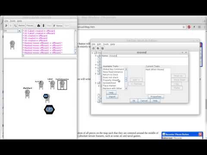The height and width of the screenshot is (155, 207).
Task: Click the Import button under Available Traits
Action: (x=112, y=97)
